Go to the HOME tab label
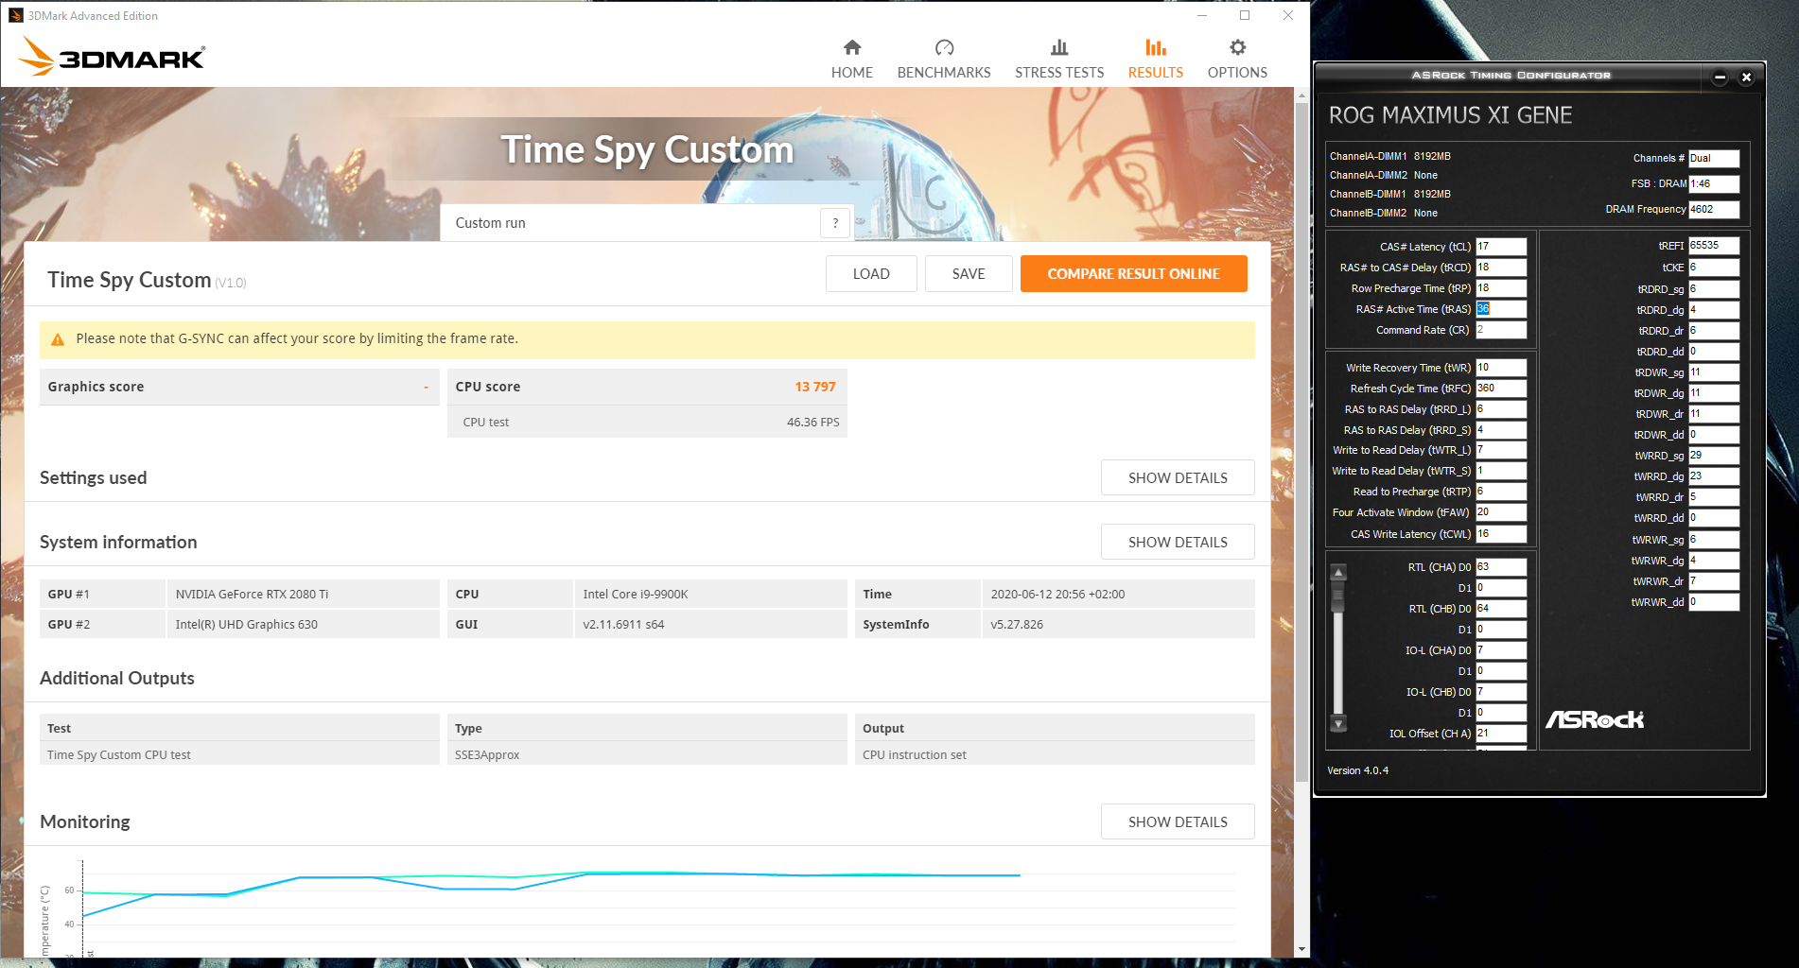Screen dimensions: 1799x968 click(x=852, y=73)
